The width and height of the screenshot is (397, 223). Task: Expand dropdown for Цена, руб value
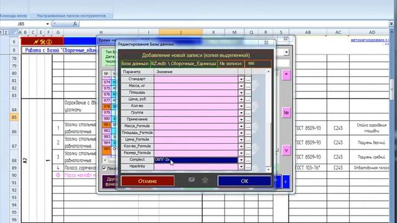(x=241, y=99)
